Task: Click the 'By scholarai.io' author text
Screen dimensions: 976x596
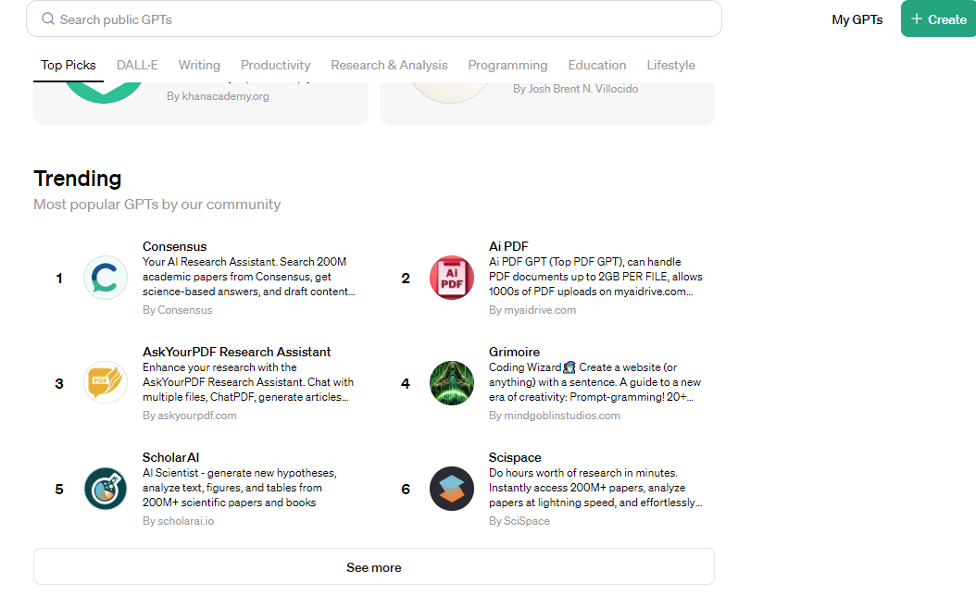Action: tap(178, 521)
